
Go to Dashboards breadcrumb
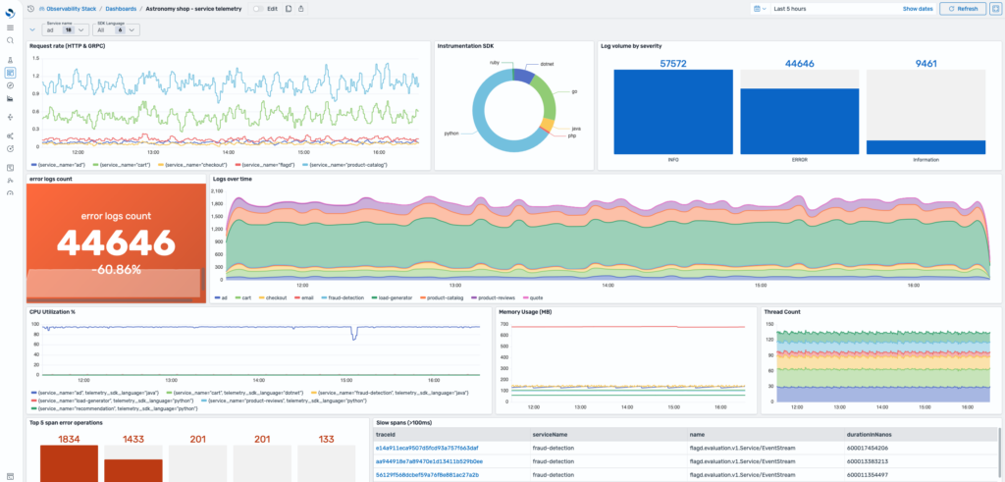coord(121,9)
